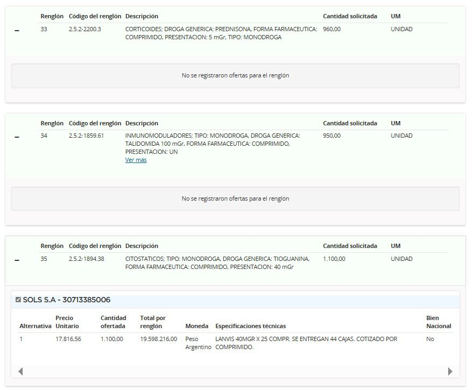This screenshot has width=474, height=390.
Task: Collapse the Talidomida row 34 section
Action: pos(17,137)
